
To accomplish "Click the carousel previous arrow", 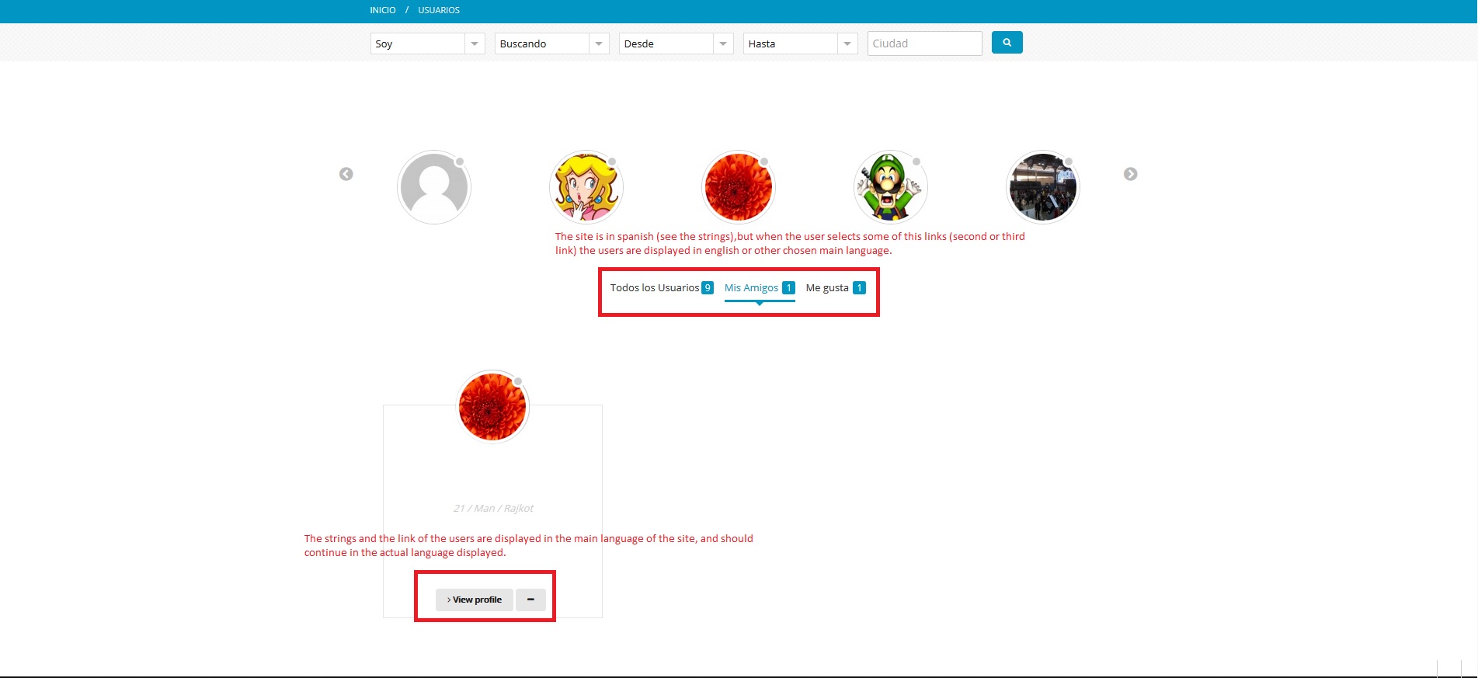I will click(346, 174).
